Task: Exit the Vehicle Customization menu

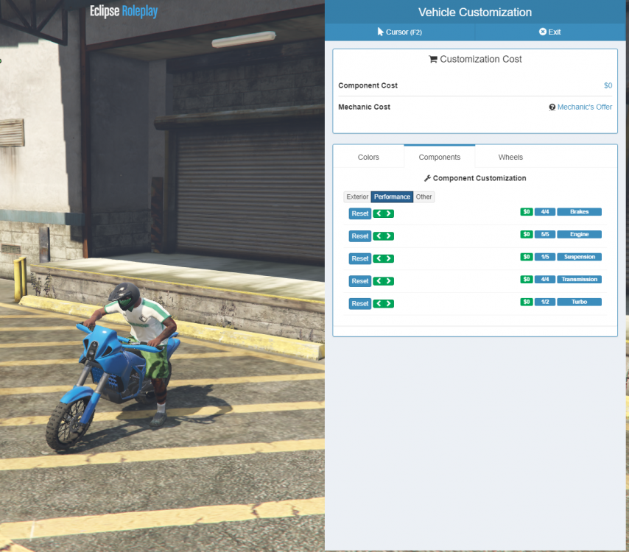Action: 550,32
